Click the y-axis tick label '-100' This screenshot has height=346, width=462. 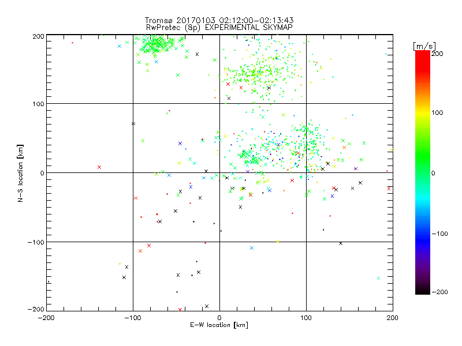coord(36,242)
